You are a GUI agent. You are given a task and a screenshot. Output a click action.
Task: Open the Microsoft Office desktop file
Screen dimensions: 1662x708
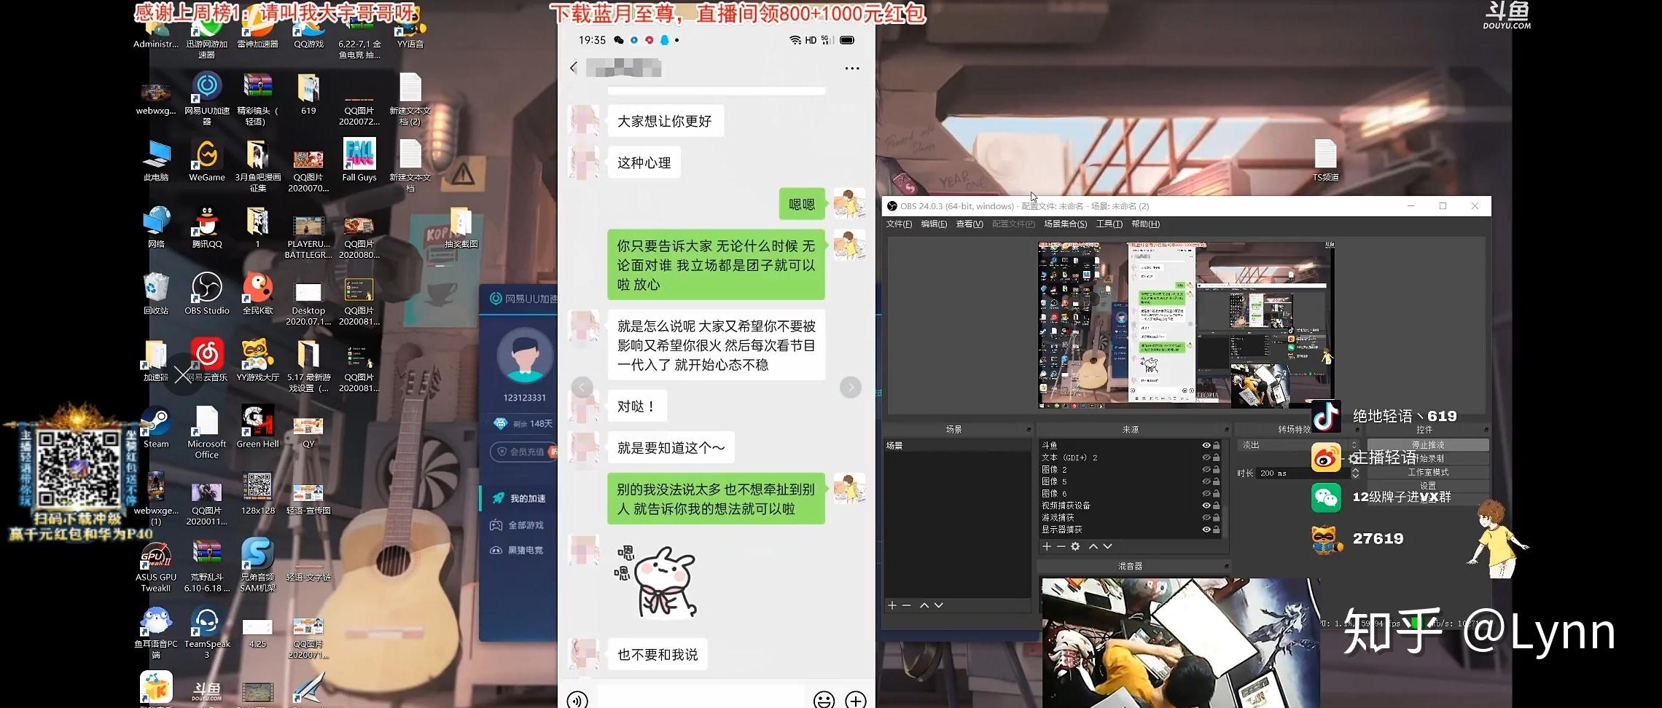tap(207, 433)
